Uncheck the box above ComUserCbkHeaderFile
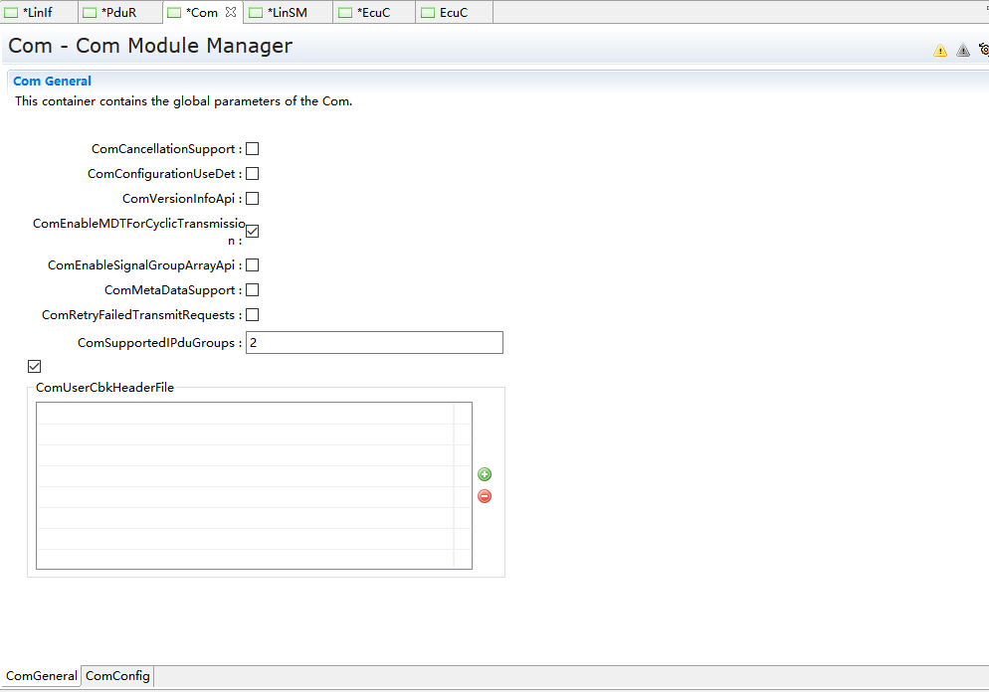Image resolution: width=989 pixels, height=692 pixels. [35, 367]
